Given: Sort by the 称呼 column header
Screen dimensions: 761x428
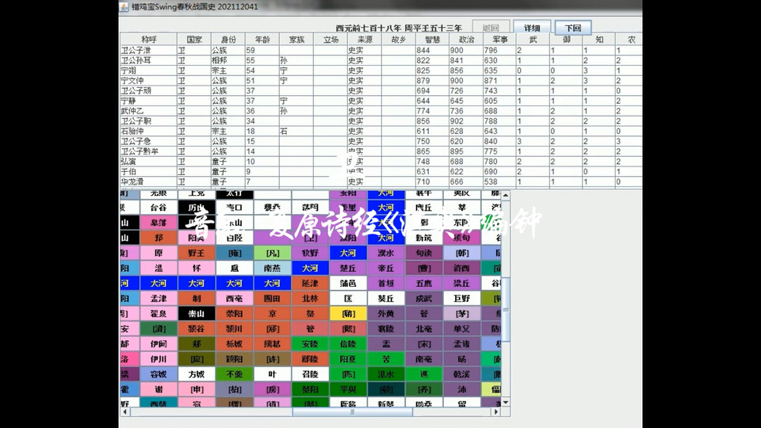Looking at the screenshot, I should (148, 40).
